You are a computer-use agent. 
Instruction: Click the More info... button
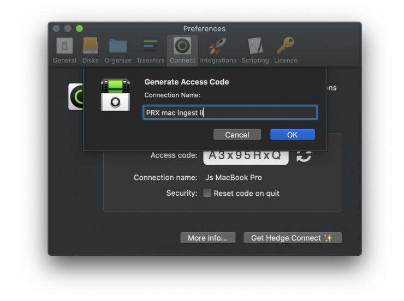(207, 238)
